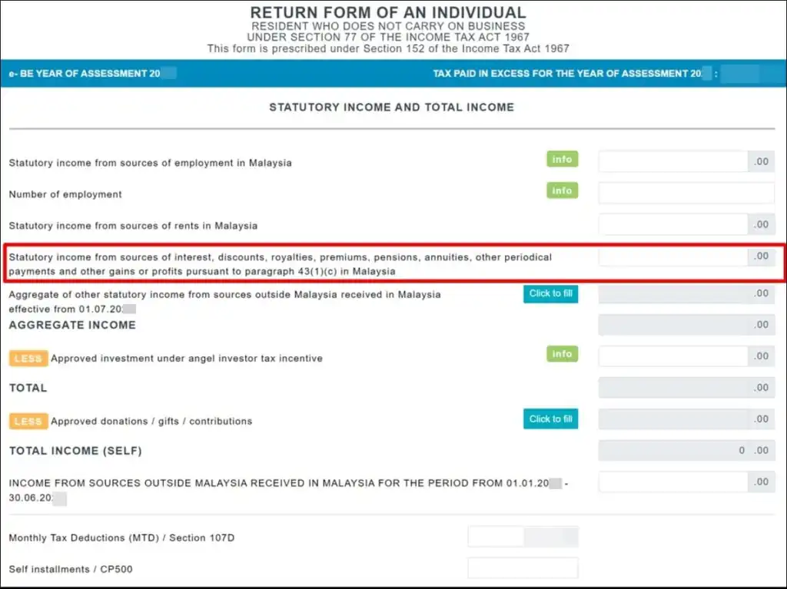Click the AGGREGATE INCOME amount box
787x589 pixels.
tap(672, 325)
